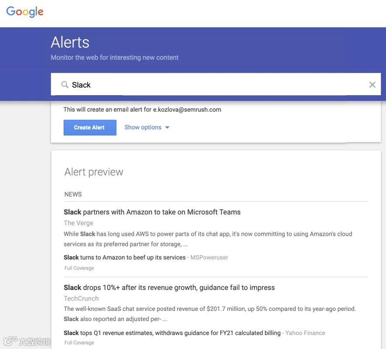The height and width of the screenshot is (349, 386).
Task: Click the Show options arrow icon
Action: 167,128
